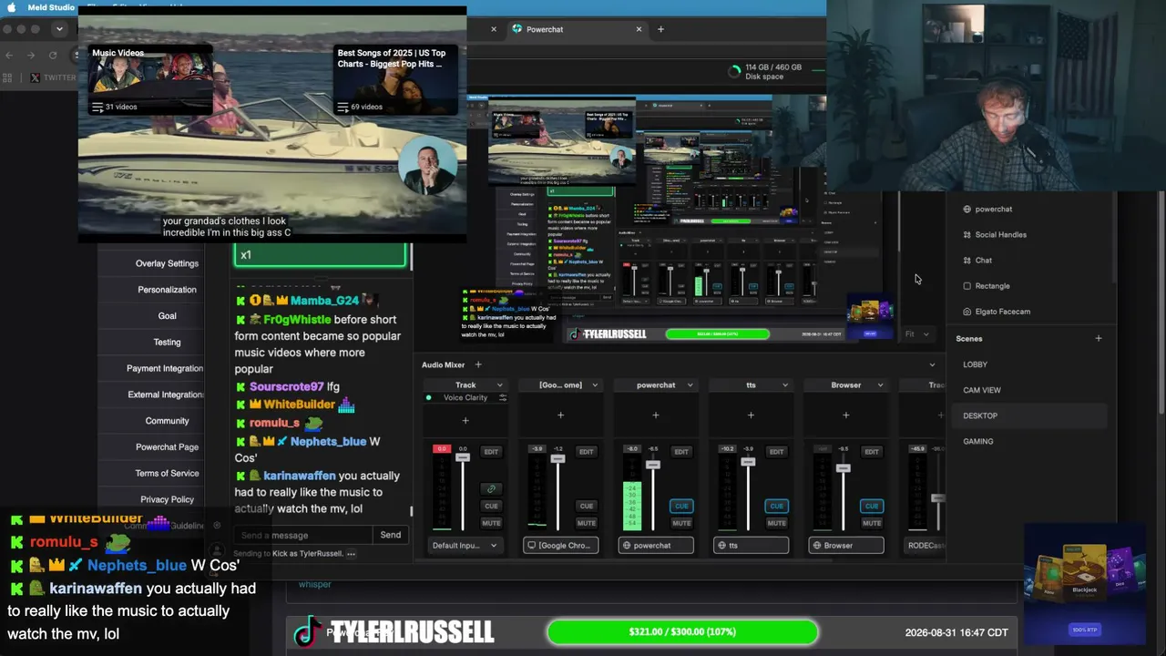Image resolution: width=1166 pixels, height=656 pixels.
Task: Open a new browser tab
Action: (660, 29)
